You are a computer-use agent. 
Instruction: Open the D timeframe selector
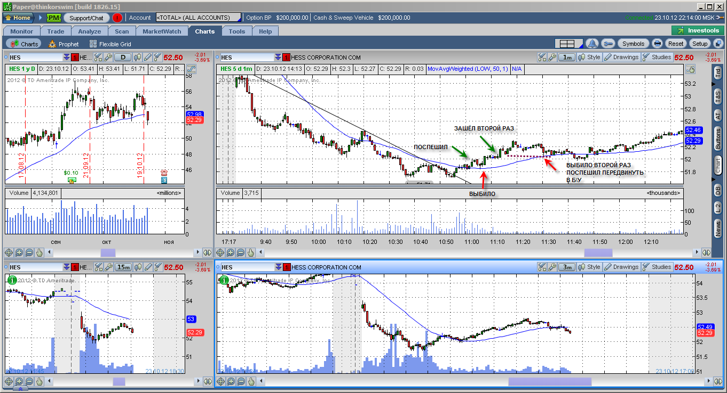[x=123, y=58]
